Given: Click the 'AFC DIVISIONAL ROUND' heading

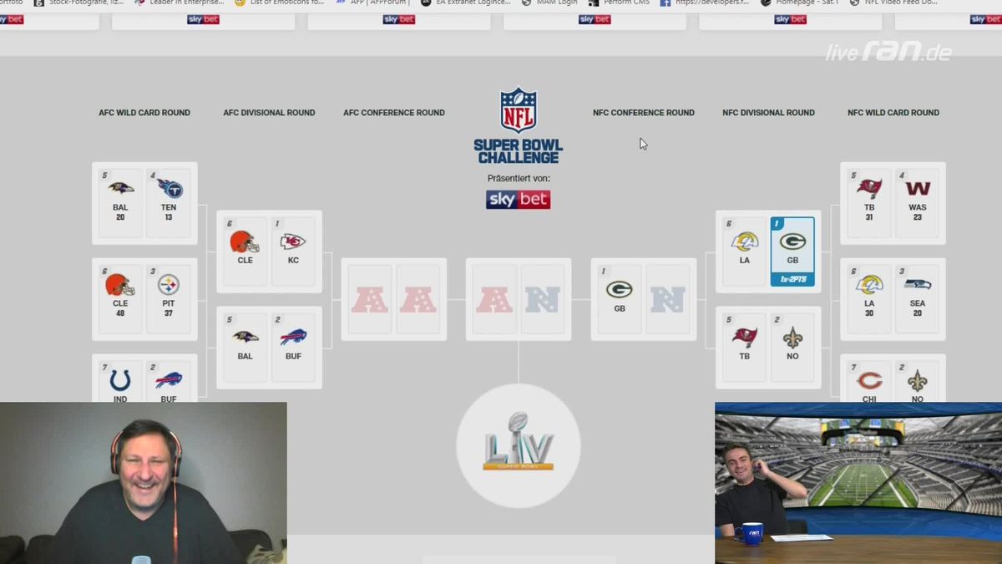Looking at the screenshot, I should click(x=269, y=113).
